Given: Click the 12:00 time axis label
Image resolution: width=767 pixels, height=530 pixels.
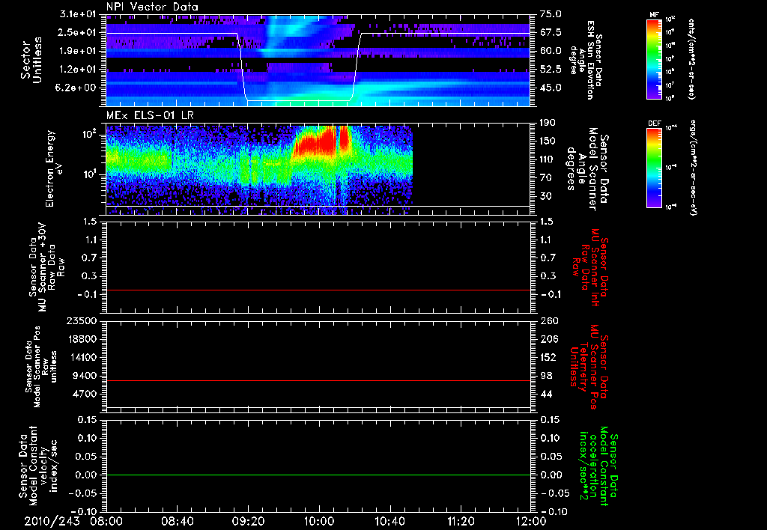Looking at the screenshot, I should point(531,521).
